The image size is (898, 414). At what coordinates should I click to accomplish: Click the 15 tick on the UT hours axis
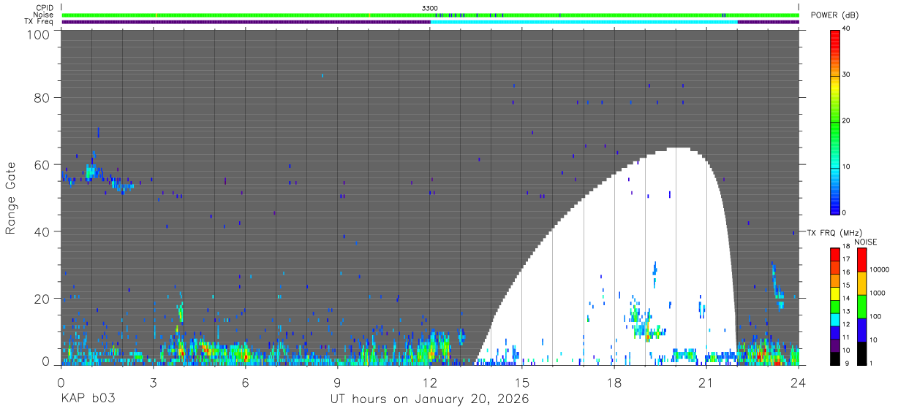522,383
